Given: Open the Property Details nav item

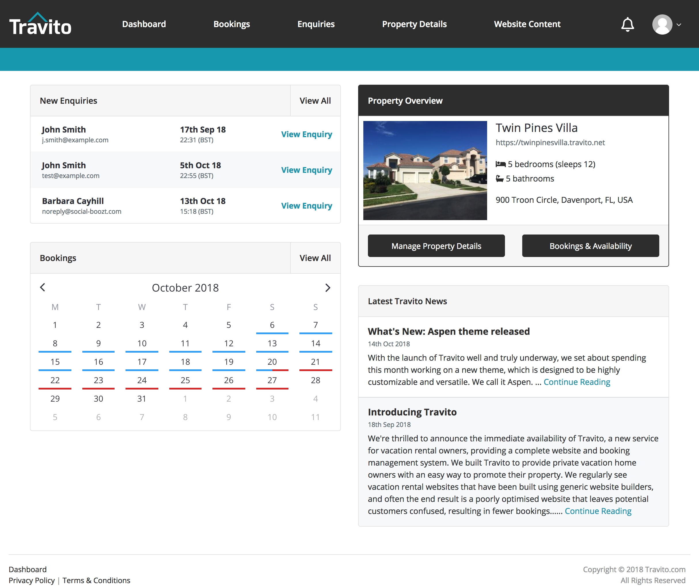Looking at the screenshot, I should point(414,24).
